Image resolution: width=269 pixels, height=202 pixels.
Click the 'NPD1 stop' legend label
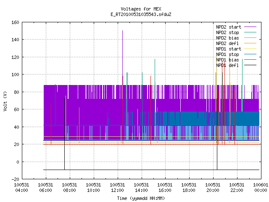click(x=227, y=54)
